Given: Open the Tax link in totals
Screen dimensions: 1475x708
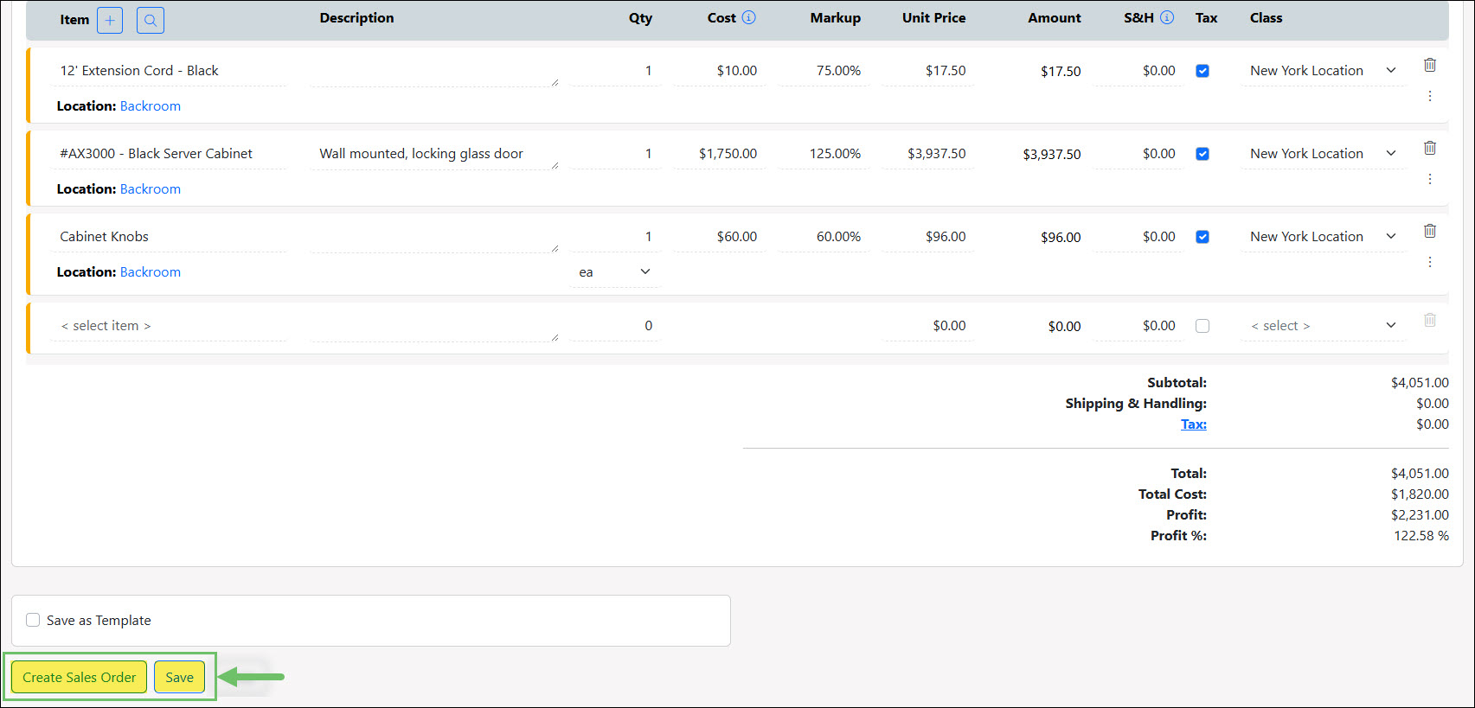Looking at the screenshot, I should (1194, 424).
